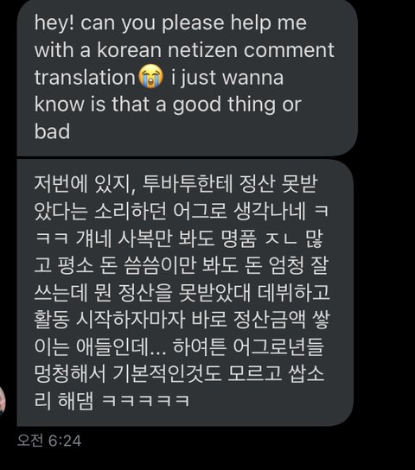Click the word korean in the first message
The height and width of the screenshot is (470, 415).
pyautogui.click(x=129, y=50)
